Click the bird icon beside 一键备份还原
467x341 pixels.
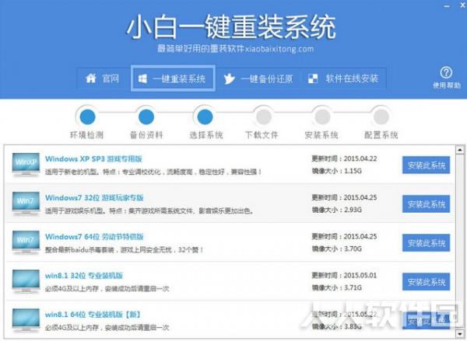click(229, 78)
